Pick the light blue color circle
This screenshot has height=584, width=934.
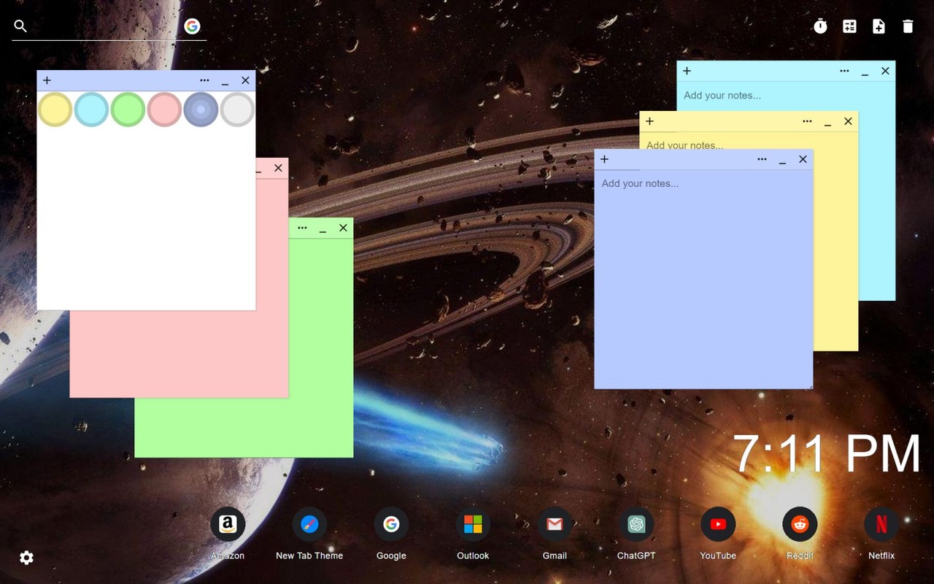coord(91,109)
